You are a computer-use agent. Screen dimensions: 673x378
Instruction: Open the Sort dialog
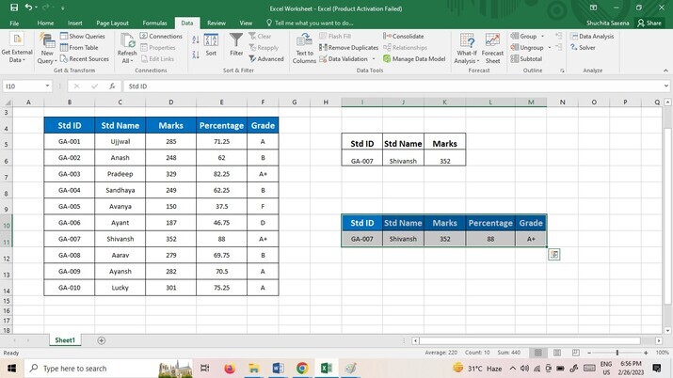tap(211, 44)
